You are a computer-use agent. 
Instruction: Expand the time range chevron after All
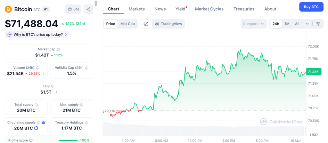click(307, 24)
